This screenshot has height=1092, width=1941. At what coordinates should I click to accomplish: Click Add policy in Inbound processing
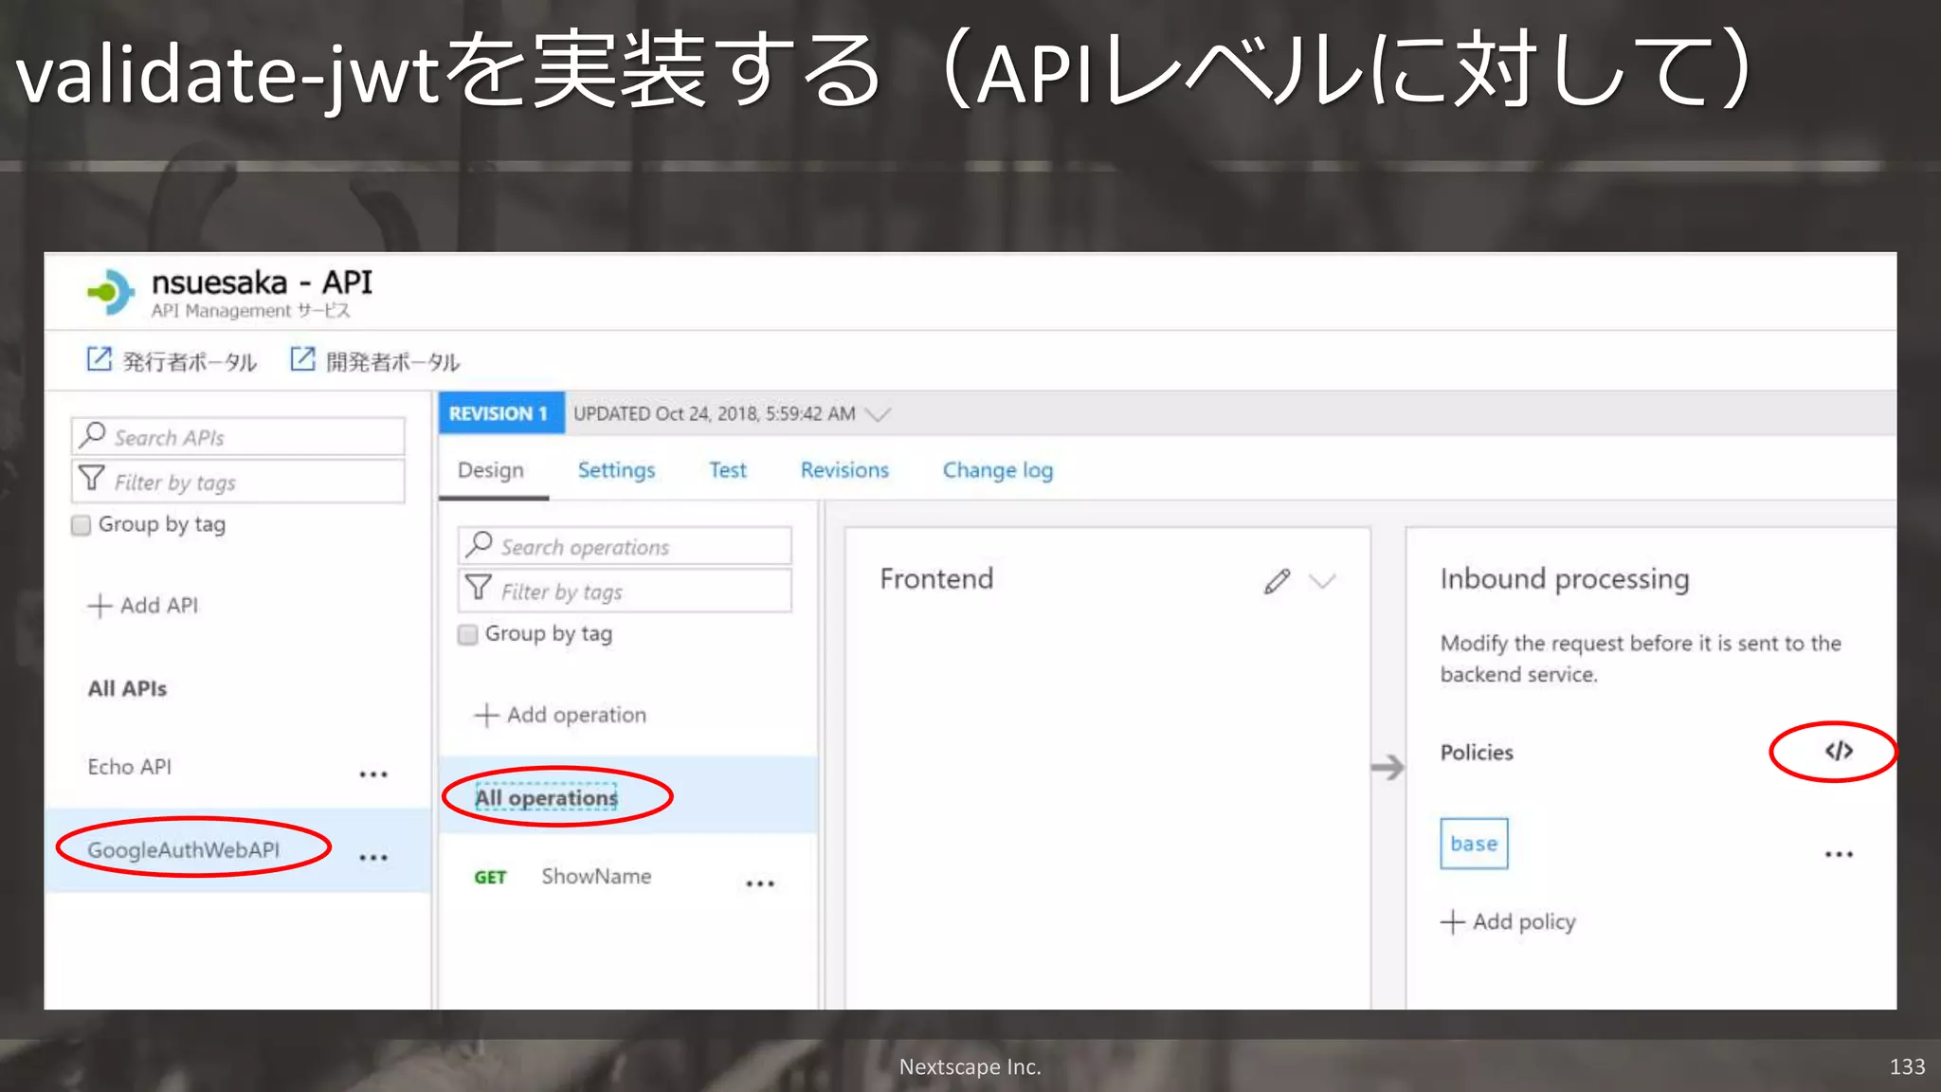(x=1508, y=921)
